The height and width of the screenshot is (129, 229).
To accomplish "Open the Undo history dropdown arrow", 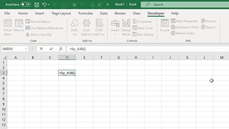I will click(x=49, y=5).
